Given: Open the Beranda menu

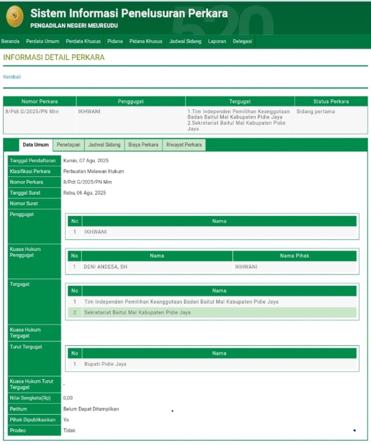Looking at the screenshot, I should click(10, 41).
